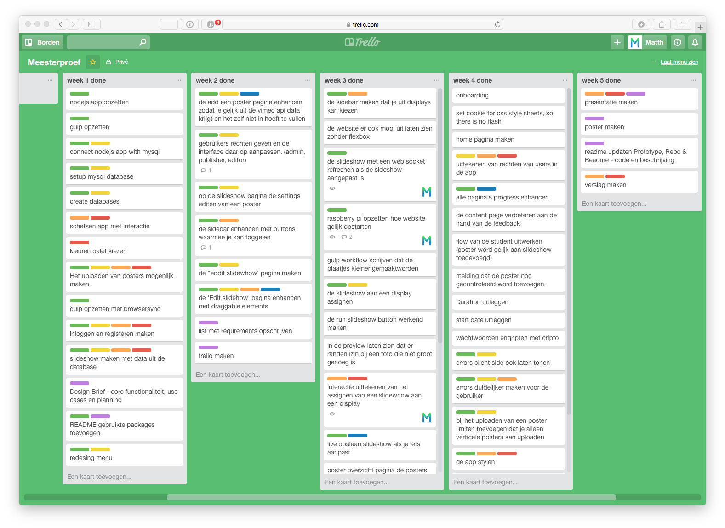The height and width of the screenshot is (528, 725).
Task: Add a card to week 2 done
Action: click(x=228, y=375)
